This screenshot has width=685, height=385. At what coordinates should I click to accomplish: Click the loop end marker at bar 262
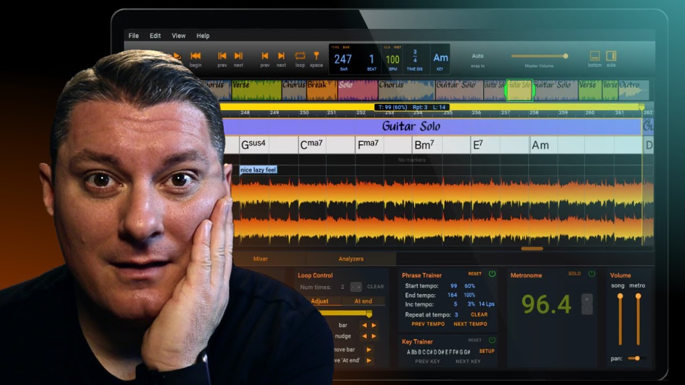coord(642,107)
